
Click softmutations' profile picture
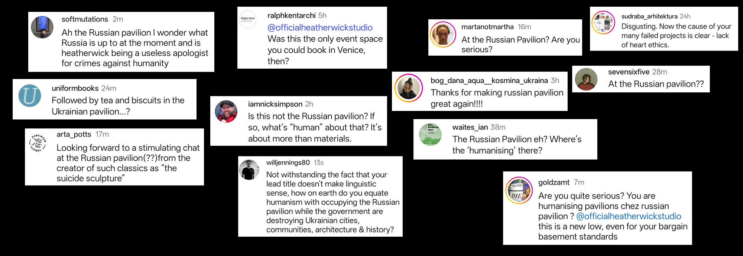point(42,27)
